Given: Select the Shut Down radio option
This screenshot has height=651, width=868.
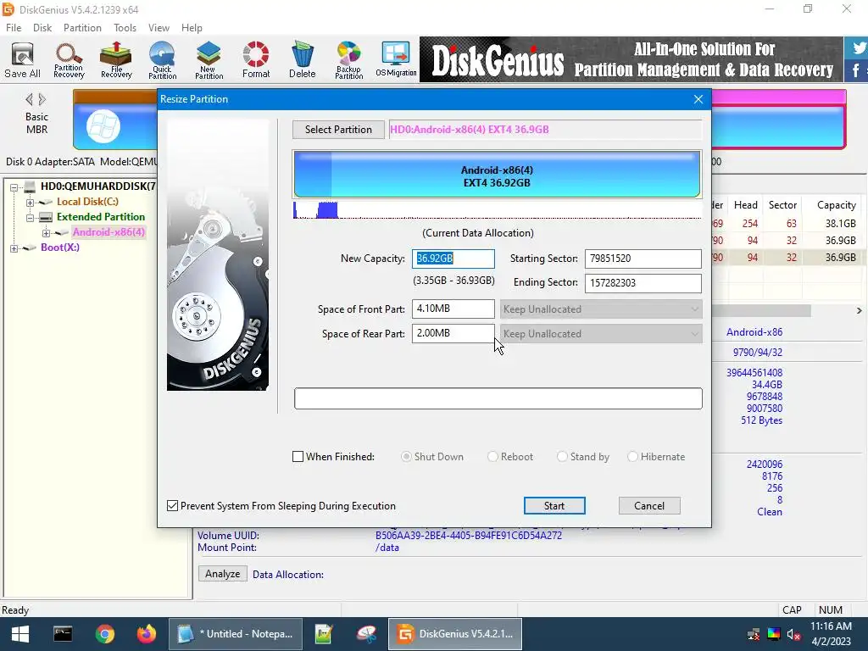Looking at the screenshot, I should click(x=406, y=457).
